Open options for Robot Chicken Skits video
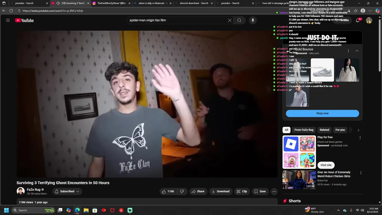Screen dimensions: 382x215 (361, 173)
